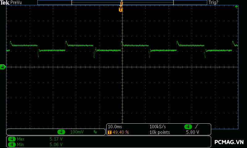Click the 10k points record length readout
This screenshot has width=247, height=148.
point(160,132)
